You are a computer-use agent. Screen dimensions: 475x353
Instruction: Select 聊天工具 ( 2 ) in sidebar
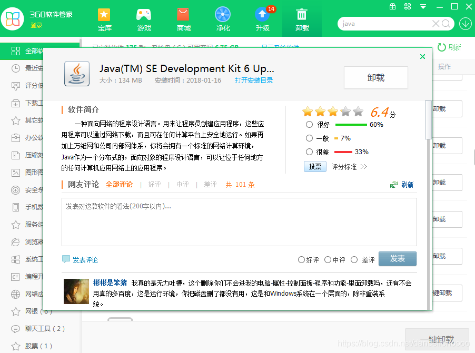coord(45,328)
